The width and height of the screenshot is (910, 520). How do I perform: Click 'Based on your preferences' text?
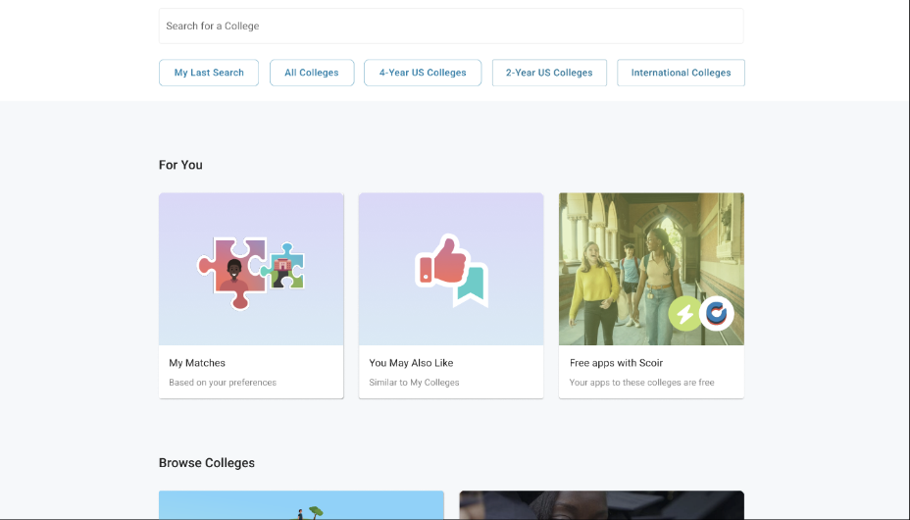pos(223,383)
